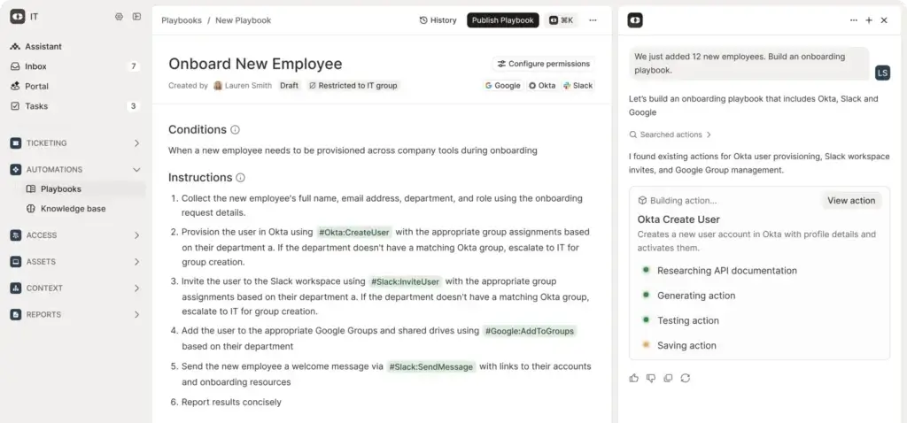Open the settings gear in sidebar header

click(x=120, y=17)
